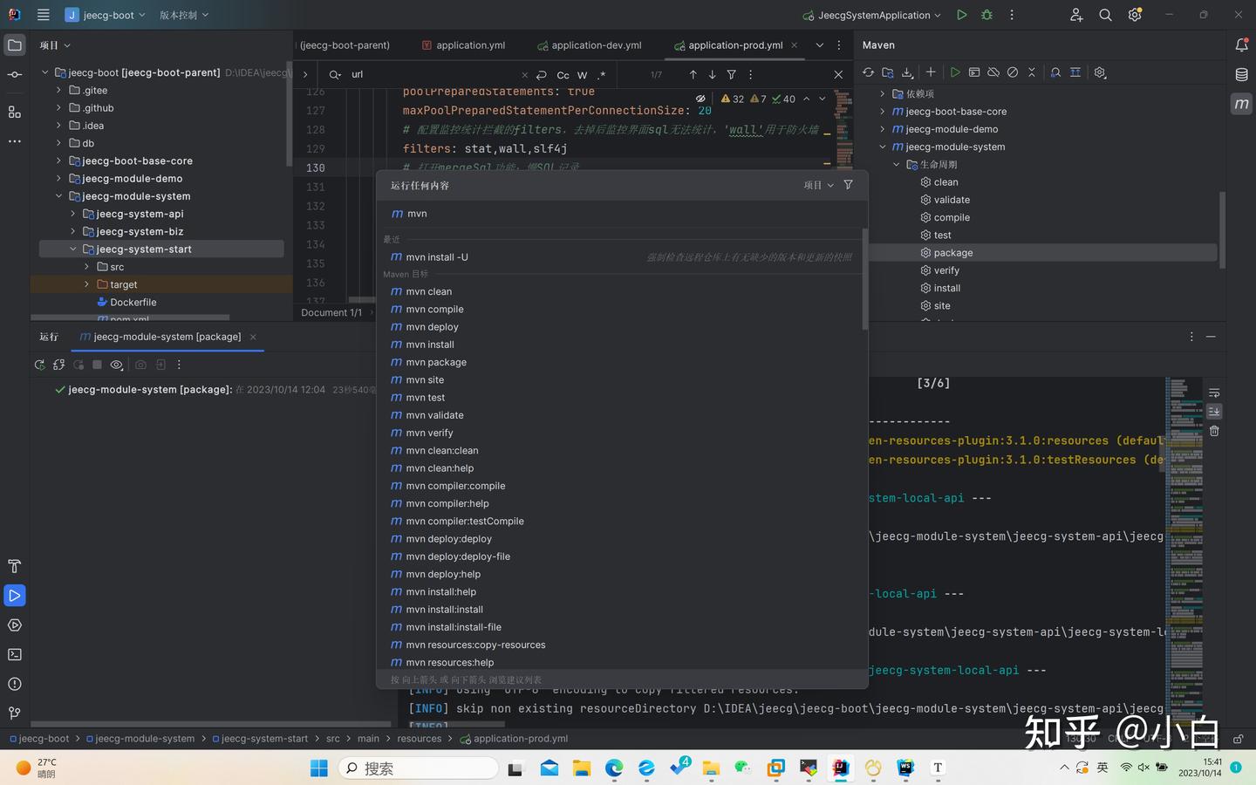Click the Maven download sources icon
Screen dimensions: 1256x785
tap(907, 72)
